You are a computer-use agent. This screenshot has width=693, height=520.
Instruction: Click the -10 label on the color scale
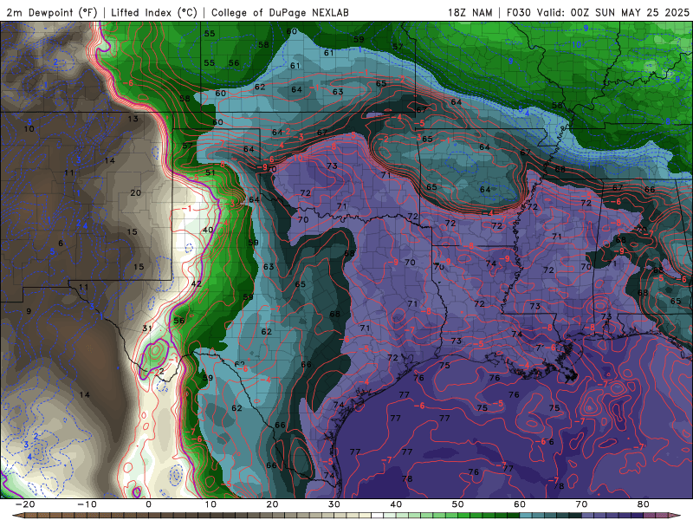[87, 504]
